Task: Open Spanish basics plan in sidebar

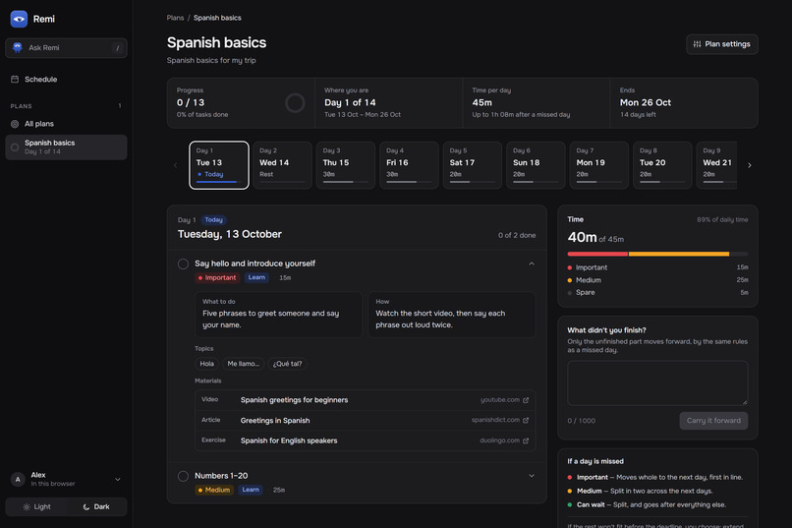Action: pos(66,147)
